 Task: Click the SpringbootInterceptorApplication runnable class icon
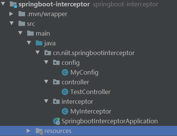[x=57, y=121]
